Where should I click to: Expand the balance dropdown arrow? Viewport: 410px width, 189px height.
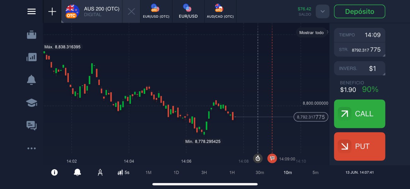click(322, 12)
